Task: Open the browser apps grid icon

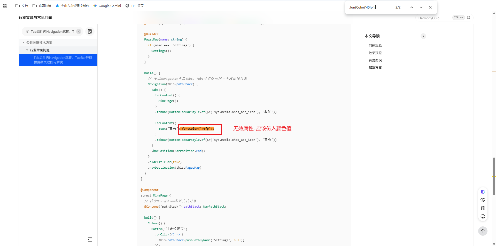Action: pyautogui.click(x=5, y=6)
